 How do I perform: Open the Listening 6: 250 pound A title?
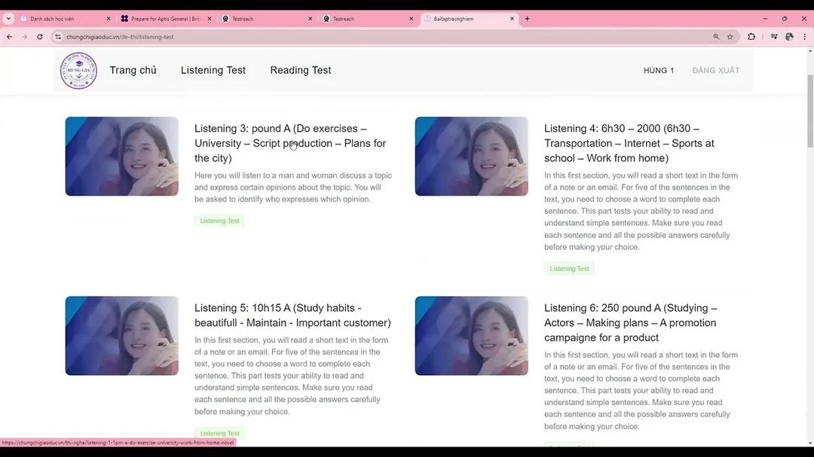(631, 323)
